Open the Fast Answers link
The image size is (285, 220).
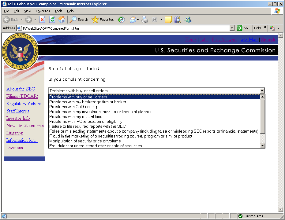[224, 39]
